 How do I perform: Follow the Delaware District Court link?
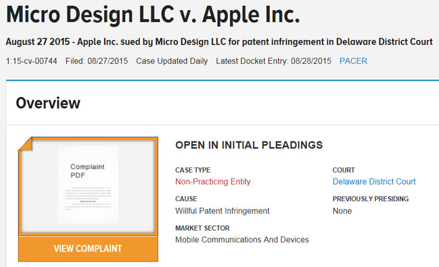pyautogui.click(x=374, y=182)
